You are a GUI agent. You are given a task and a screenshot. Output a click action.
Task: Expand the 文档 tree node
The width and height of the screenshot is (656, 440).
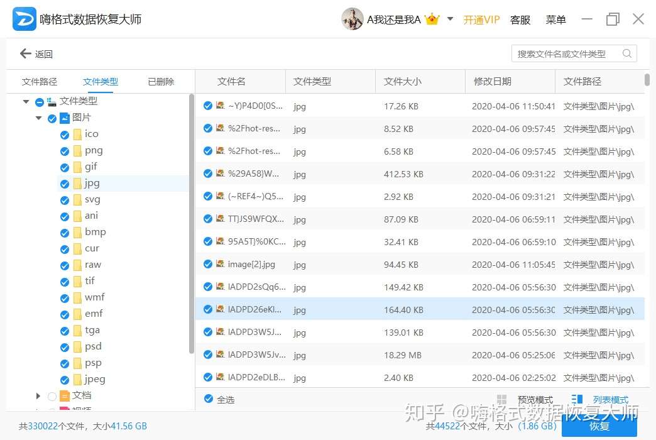point(38,395)
